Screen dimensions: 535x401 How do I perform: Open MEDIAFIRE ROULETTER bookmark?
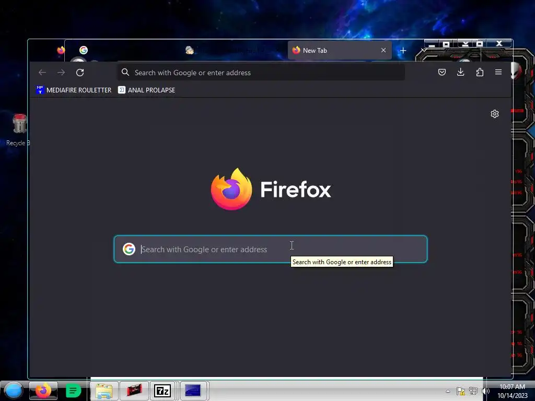coord(74,90)
